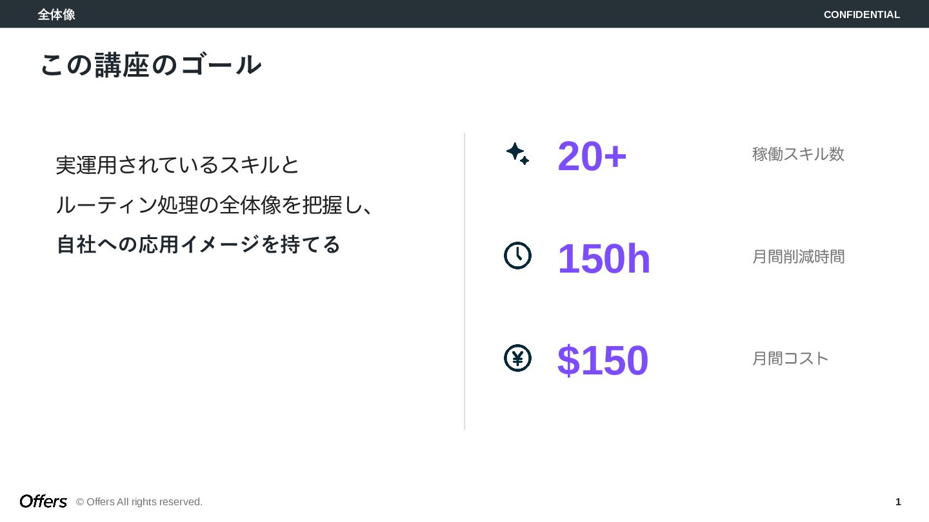The height and width of the screenshot is (522, 929).
Task: Click the clock icon beside 150h
Action: 517,256
